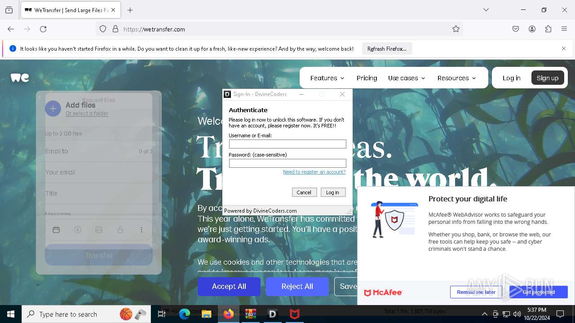Dismiss the Firefox refresh notification bar
Screen dimensions: 575x323
click(564, 48)
